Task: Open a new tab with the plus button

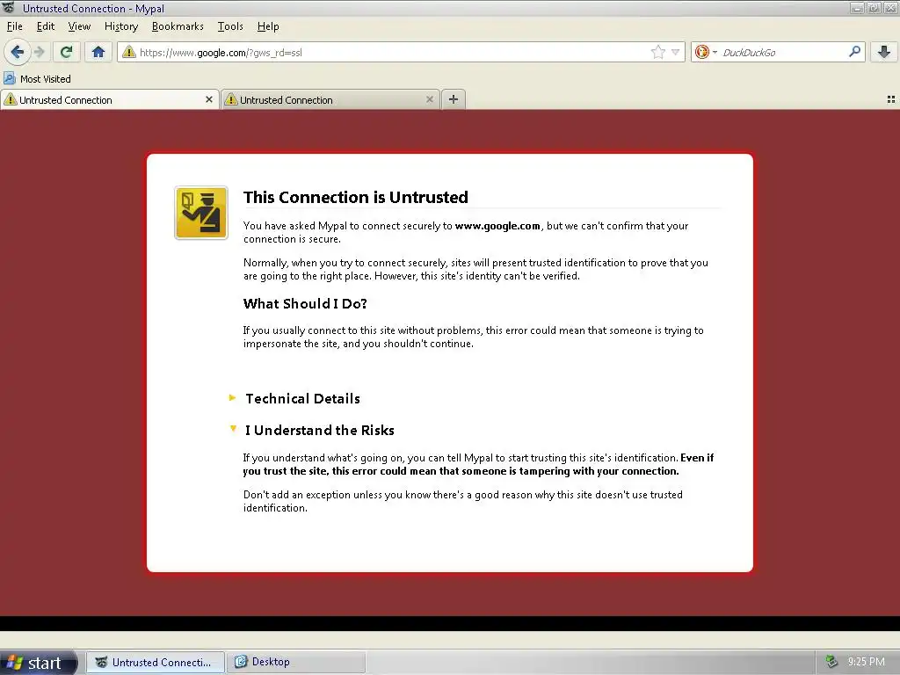Action: pyautogui.click(x=454, y=99)
